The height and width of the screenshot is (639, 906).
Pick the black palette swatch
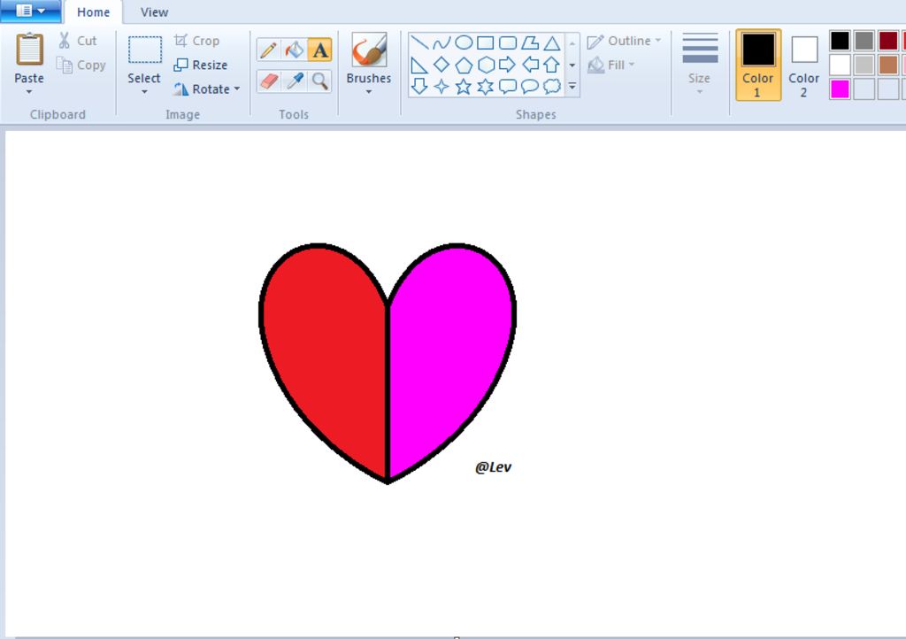click(840, 41)
